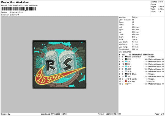Viewport: 165px width, 116px height.
Task: Click the 'Description' column header
Action: pos(137,54)
